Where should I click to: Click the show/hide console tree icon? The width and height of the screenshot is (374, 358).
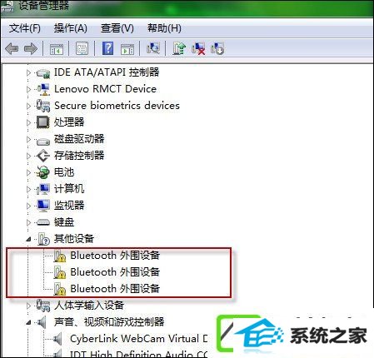(57, 49)
